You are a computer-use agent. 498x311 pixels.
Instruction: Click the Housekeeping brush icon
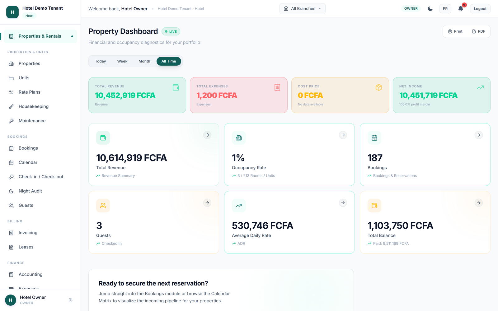coord(11,107)
